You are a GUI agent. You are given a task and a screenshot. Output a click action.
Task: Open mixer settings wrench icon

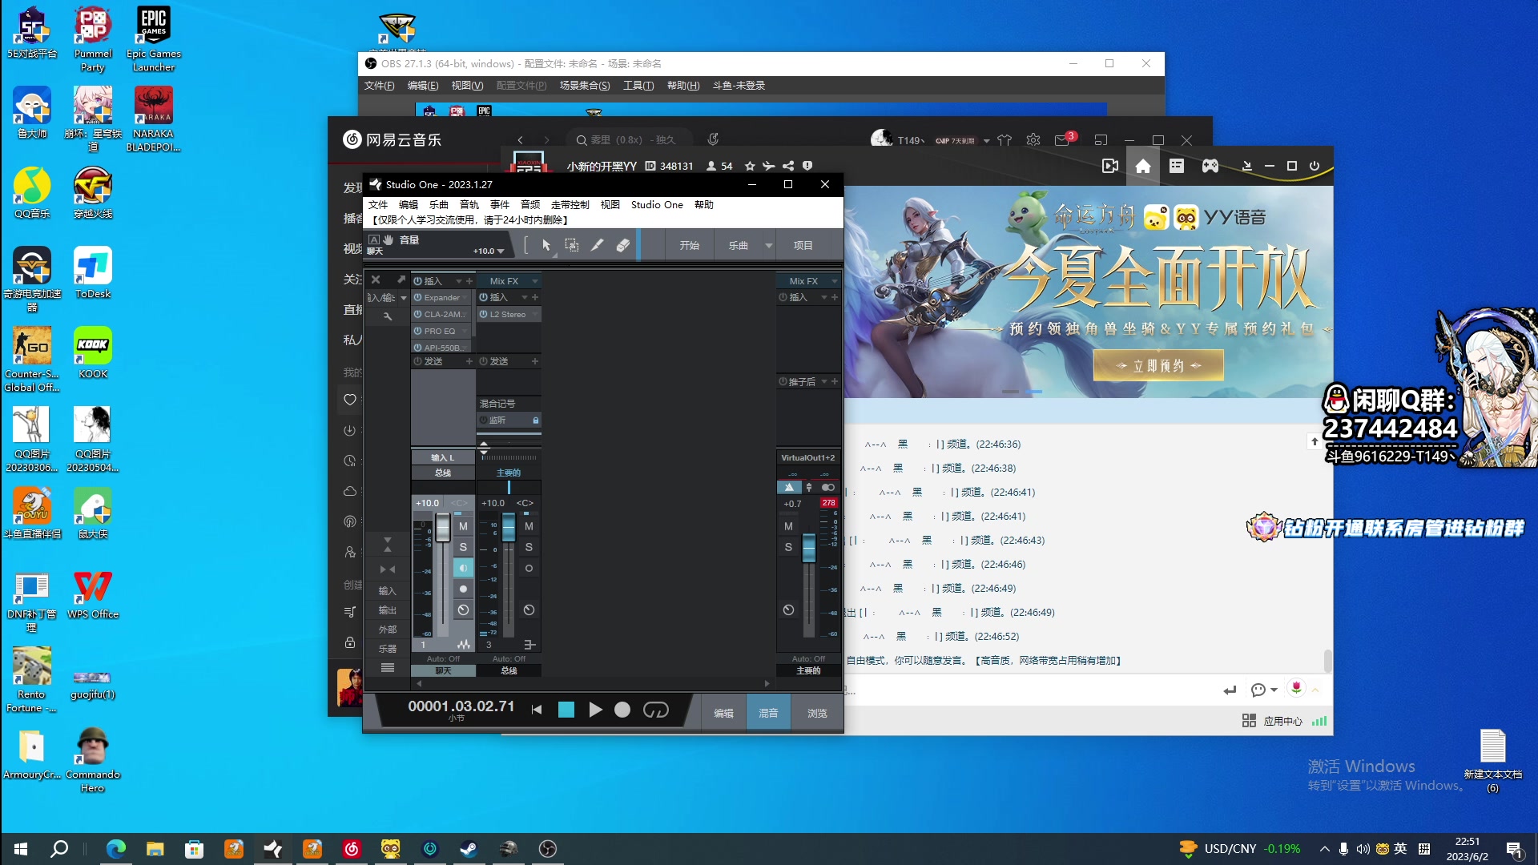(x=388, y=316)
